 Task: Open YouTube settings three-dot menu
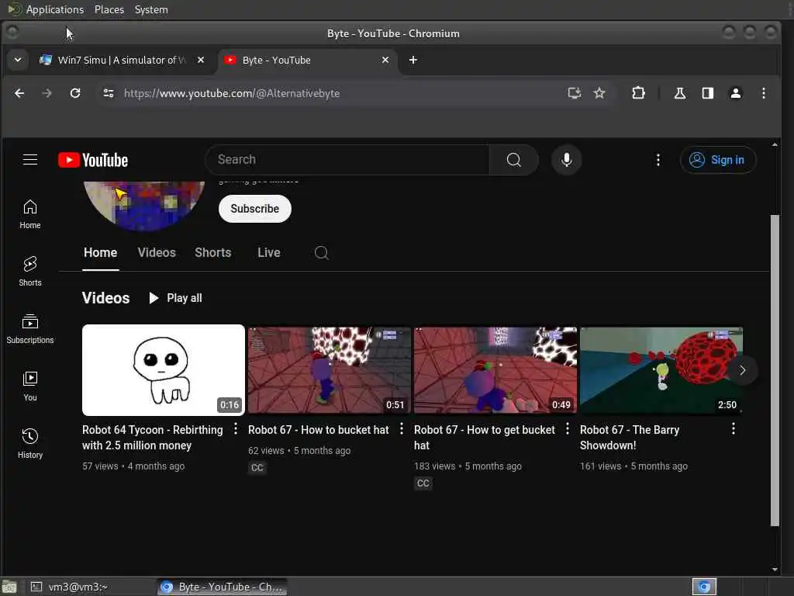click(x=658, y=160)
